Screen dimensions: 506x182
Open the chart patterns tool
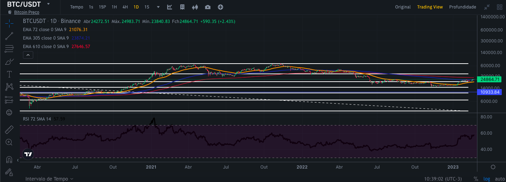tap(9, 87)
